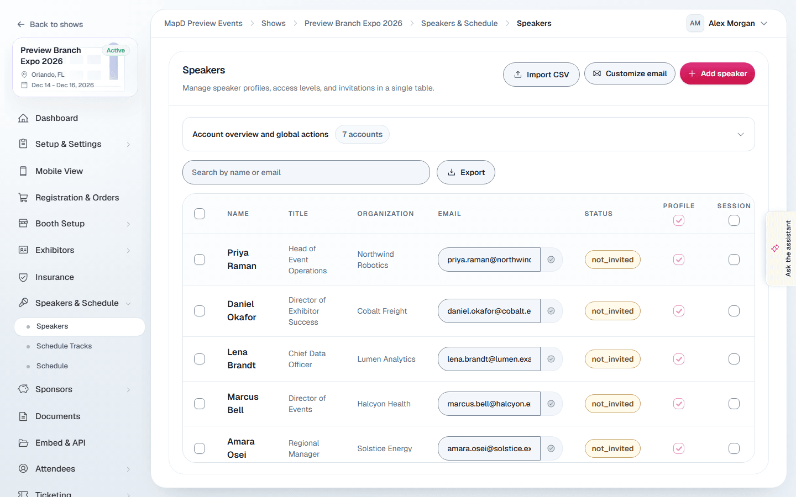
Task: Open the Speakers sidebar sub-item
Action: click(80, 326)
